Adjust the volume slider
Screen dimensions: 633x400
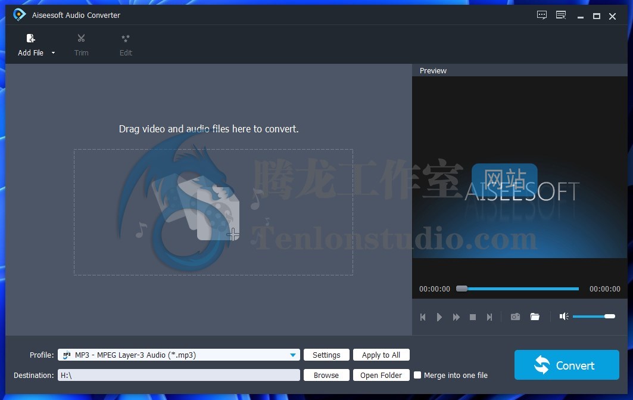594,317
